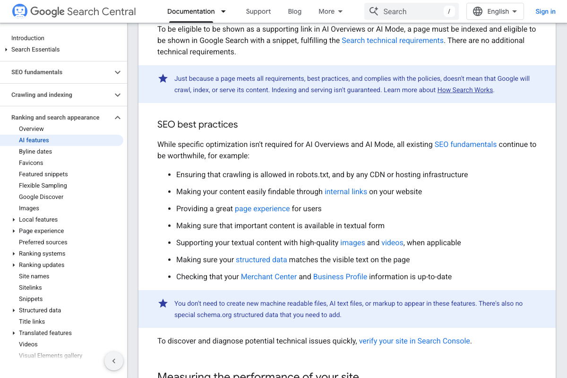The height and width of the screenshot is (378, 567).
Task: Expand the Page experience tree item
Action: point(14,231)
